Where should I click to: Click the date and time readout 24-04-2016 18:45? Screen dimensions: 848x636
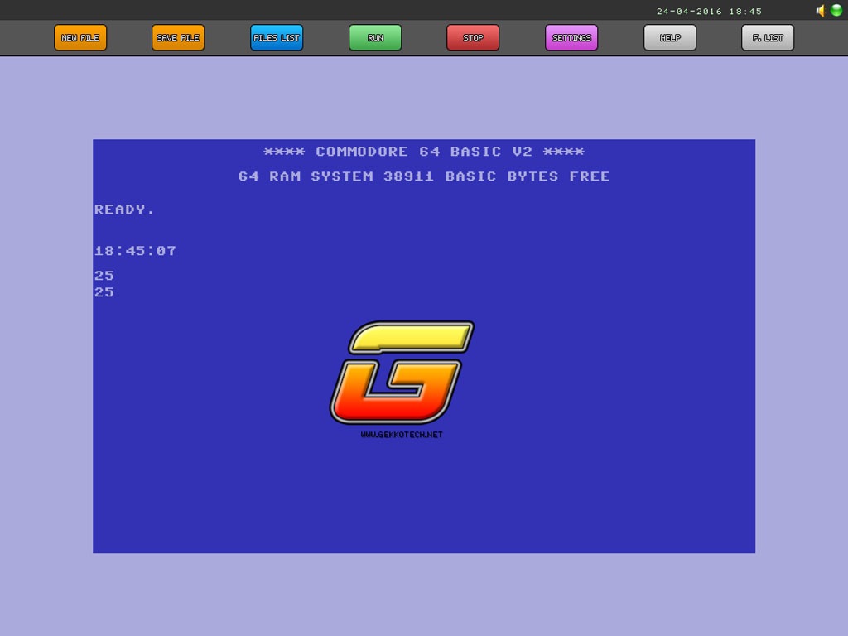point(709,12)
